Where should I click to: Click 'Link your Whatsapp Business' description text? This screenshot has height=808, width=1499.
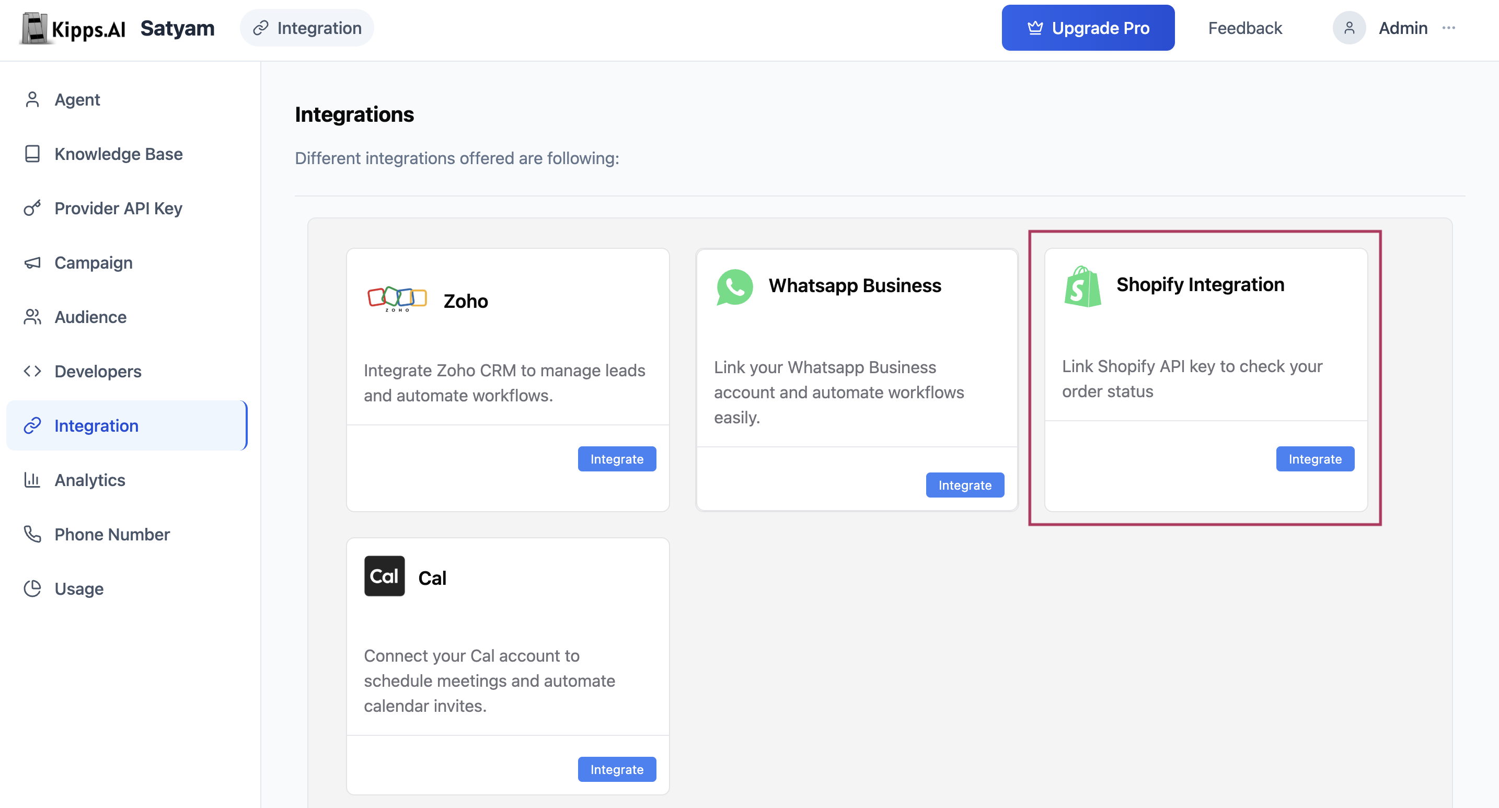(839, 392)
